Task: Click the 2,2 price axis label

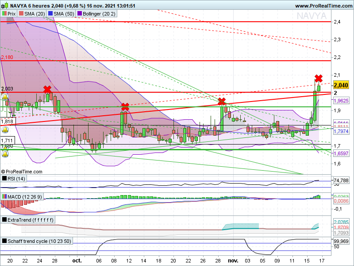Action: tap(337, 57)
